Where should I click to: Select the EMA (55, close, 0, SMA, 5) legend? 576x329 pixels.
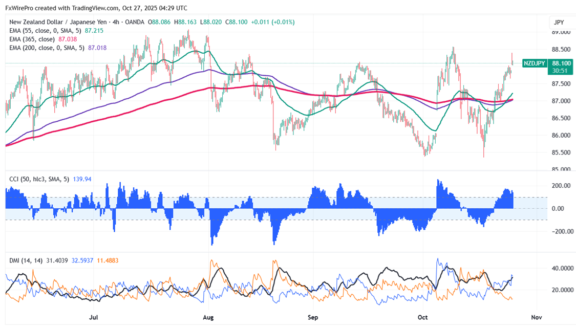pos(45,31)
